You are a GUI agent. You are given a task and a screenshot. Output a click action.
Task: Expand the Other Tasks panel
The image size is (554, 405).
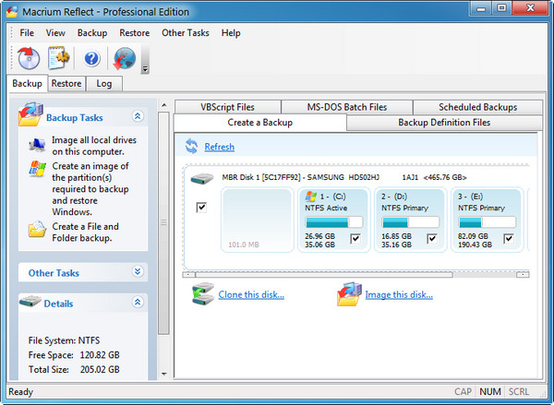click(x=138, y=272)
